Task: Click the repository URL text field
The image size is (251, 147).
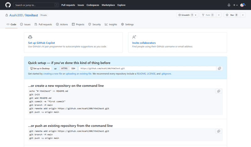Action: click(x=147, y=68)
